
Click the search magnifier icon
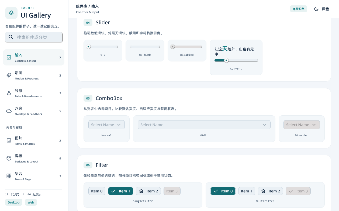tap(11, 37)
